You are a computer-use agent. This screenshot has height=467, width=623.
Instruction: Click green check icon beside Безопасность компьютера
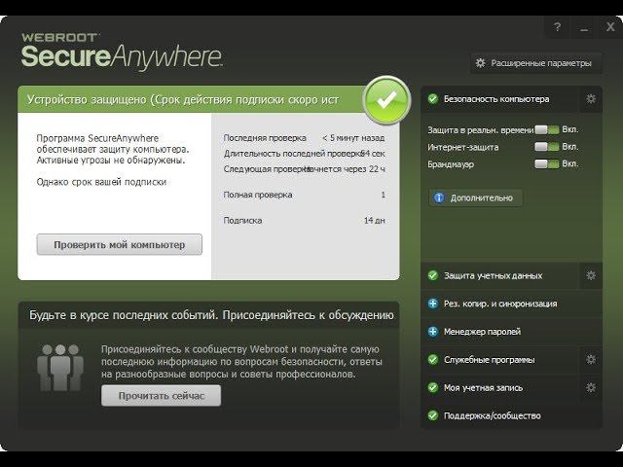pos(433,99)
